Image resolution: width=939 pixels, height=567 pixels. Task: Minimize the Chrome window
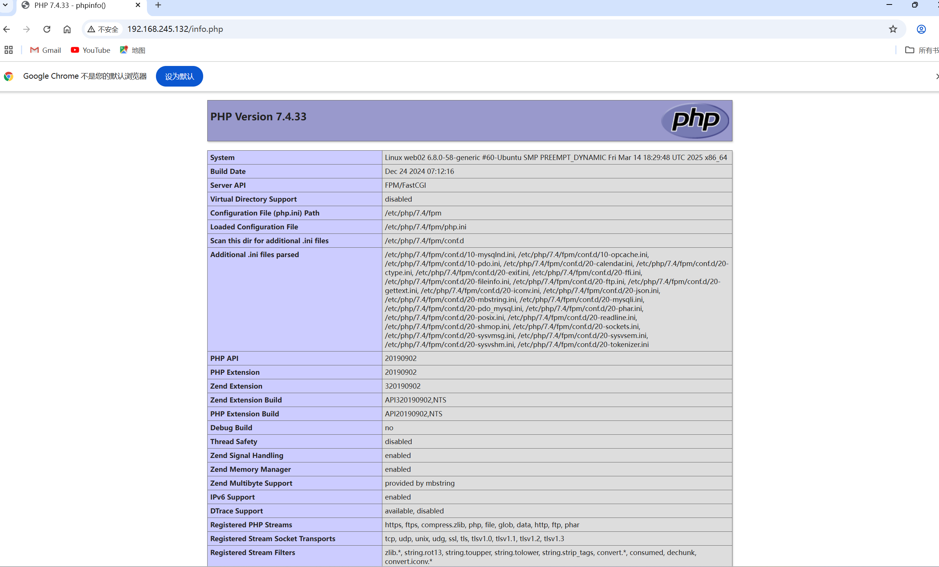[889, 5]
